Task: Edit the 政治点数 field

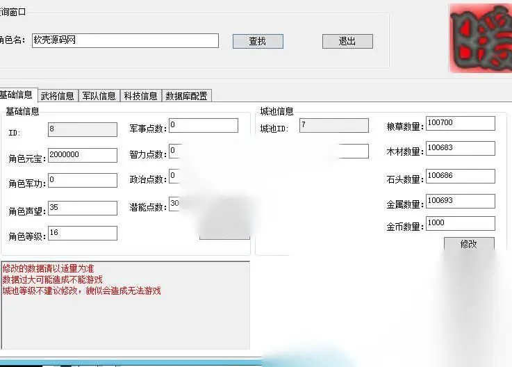Action: [174, 177]
